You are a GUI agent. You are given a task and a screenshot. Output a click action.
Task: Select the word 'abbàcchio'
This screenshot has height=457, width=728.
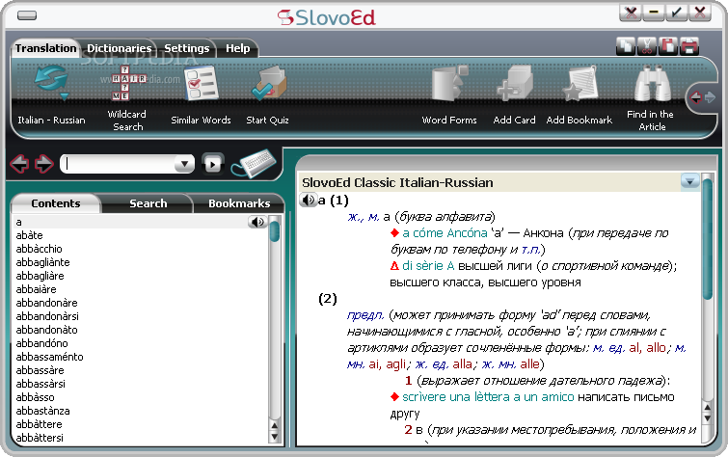pyautogui.click(x=39, y=249)
